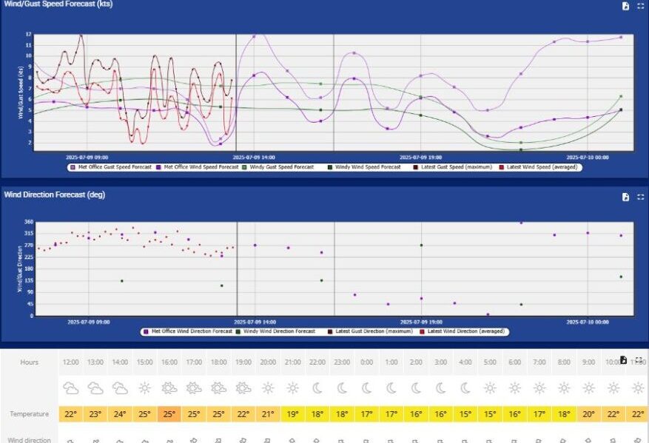The height and width of the screenshot is (443, 649).
Task: Click the cloudy weather icon at 12:00
Action: (x=71, y=388)
